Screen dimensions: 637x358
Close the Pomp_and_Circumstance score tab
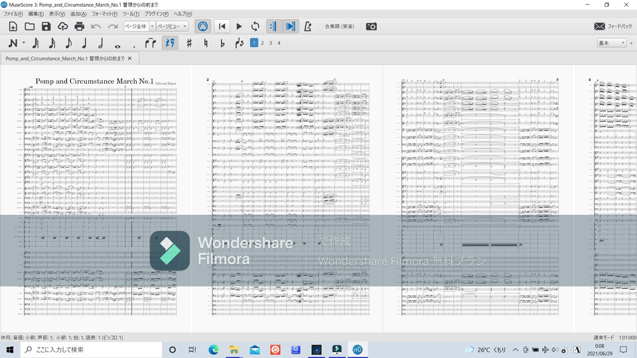coord(129,58)
